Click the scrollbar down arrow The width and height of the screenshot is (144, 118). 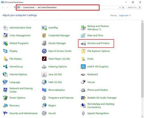pos(142,116)
